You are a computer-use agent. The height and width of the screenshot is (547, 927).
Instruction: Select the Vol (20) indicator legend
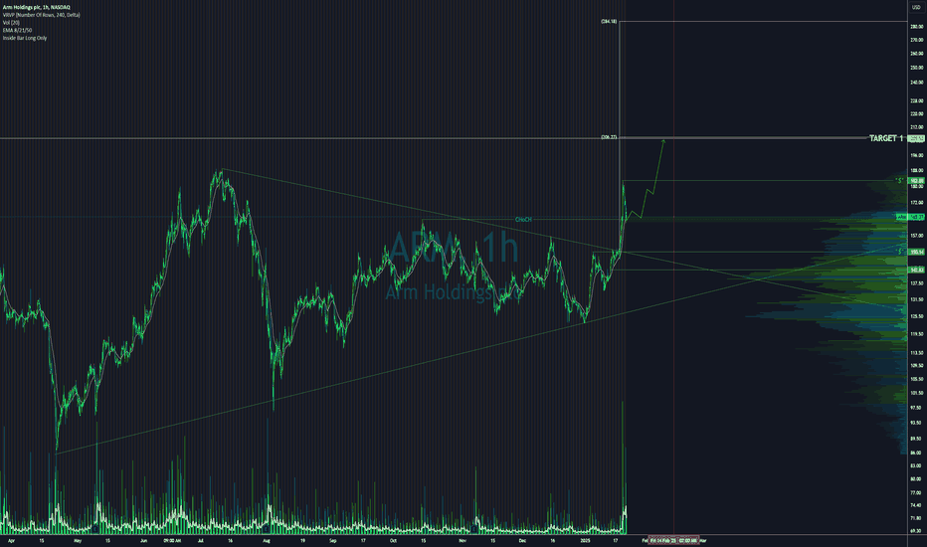click(11, 23)
